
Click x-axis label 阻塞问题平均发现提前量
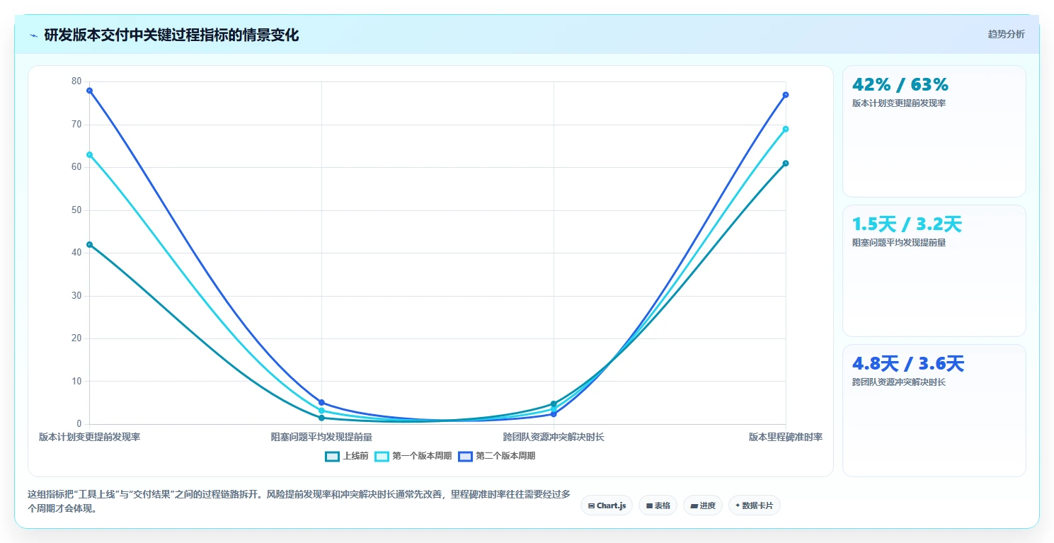coord(321,438)
